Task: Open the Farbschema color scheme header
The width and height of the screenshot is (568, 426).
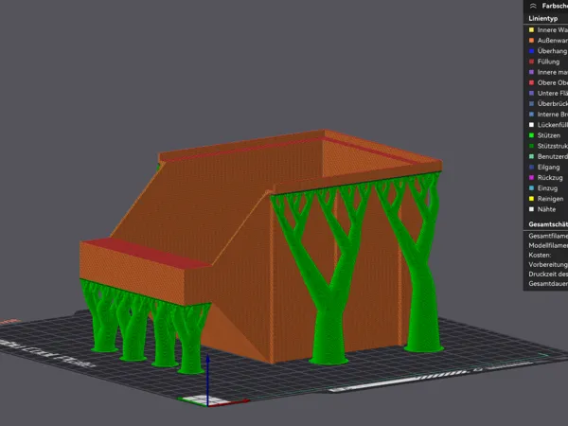Action: [555, 6]
